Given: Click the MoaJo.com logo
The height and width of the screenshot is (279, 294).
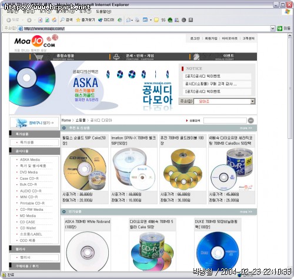Looking at the screenshot, I should (x=36, y=41).
